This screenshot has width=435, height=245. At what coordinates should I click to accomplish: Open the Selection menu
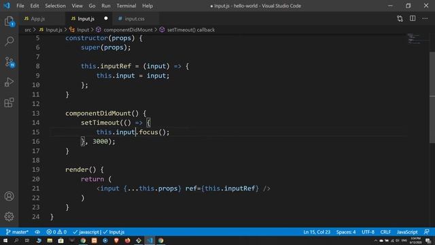coord(55,5)
